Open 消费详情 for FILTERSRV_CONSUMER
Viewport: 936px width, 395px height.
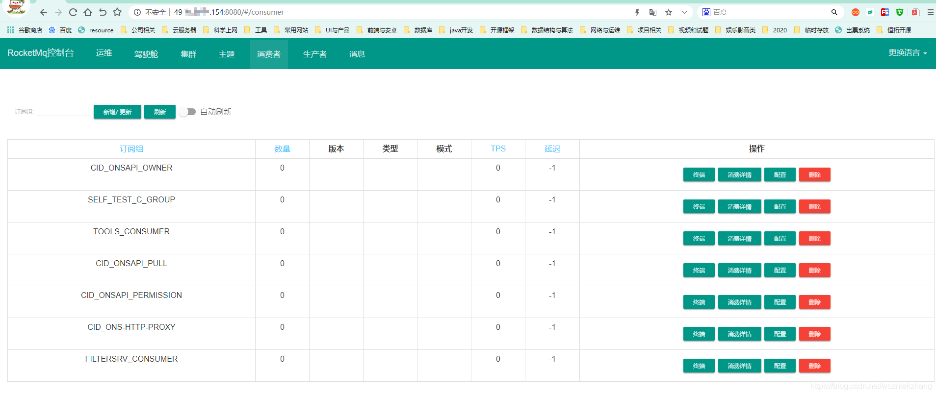click(740, 366)
